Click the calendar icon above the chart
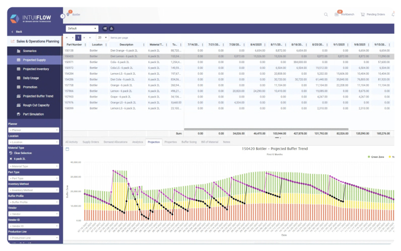This screenshot has height=251, width=401. [67, 149]
